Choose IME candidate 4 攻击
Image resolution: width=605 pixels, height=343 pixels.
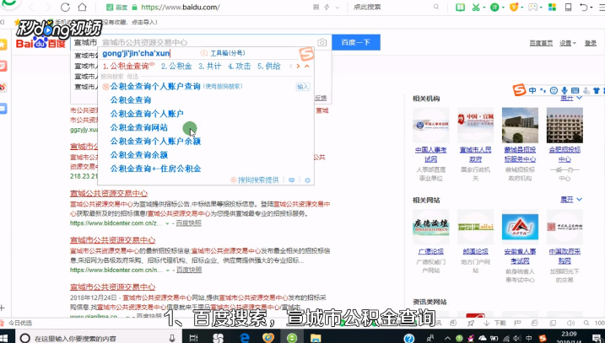click(x=240, y=66)
